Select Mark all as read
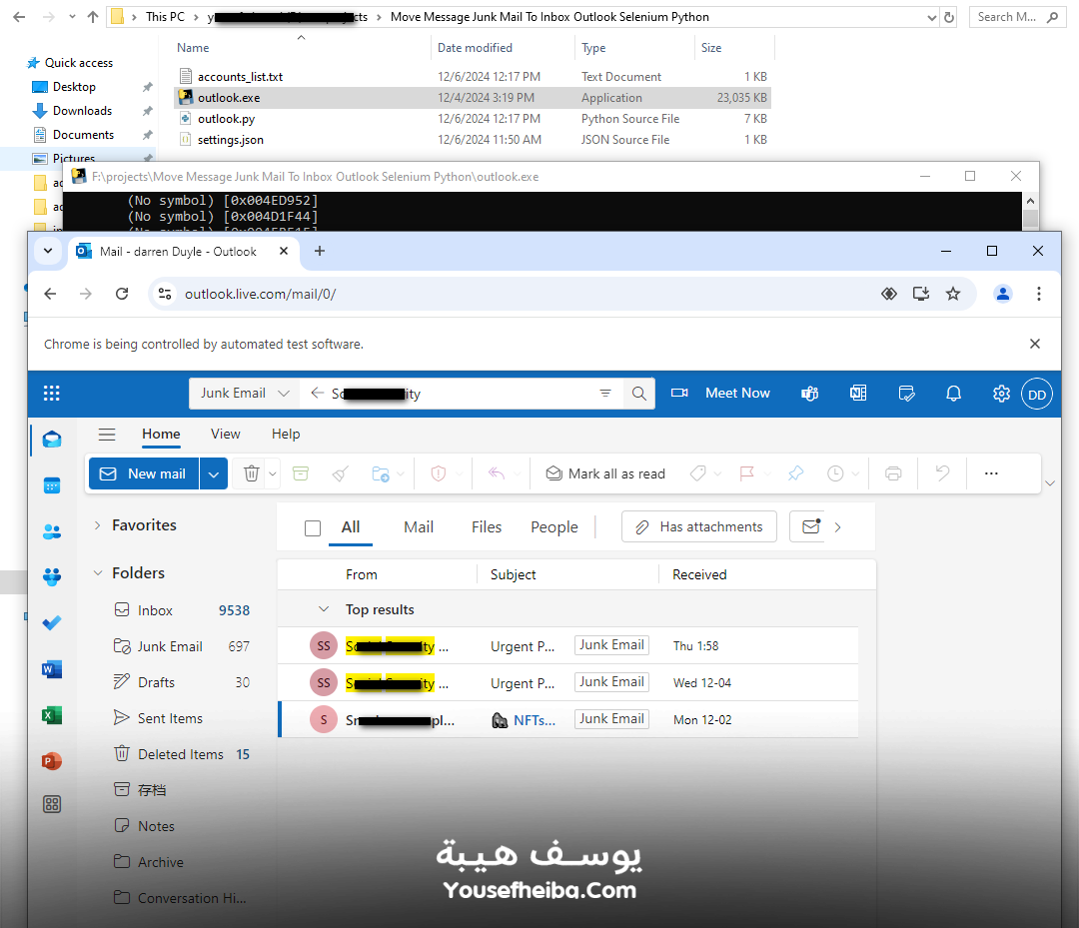The height and width of the screenshot is (928, 1079). coord(604,472)
